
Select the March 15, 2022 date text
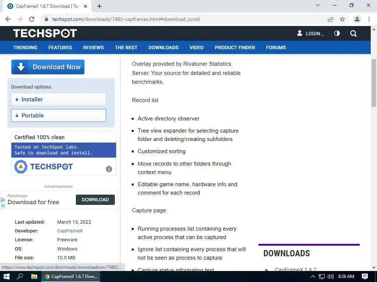pyautogui.click(x=74, y=222)
